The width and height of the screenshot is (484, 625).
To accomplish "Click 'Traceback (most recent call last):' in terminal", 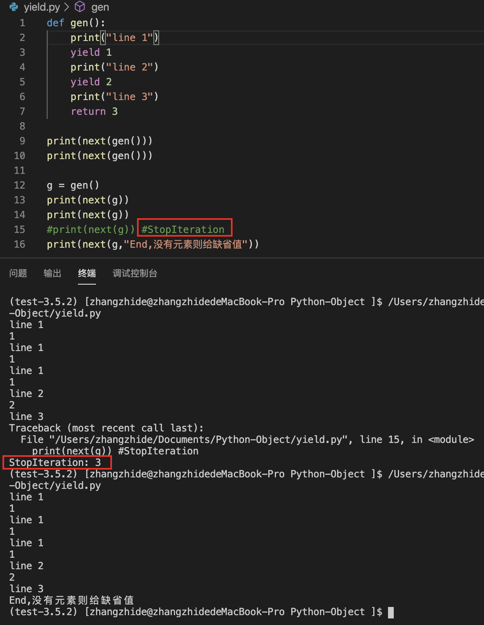I will (x=106, y=428).
